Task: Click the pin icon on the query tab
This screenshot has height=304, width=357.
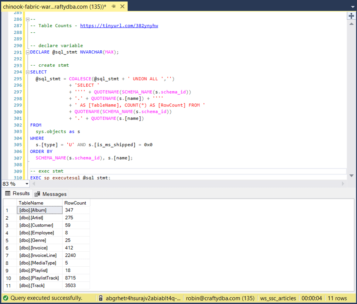Action: tap(114, 6)
